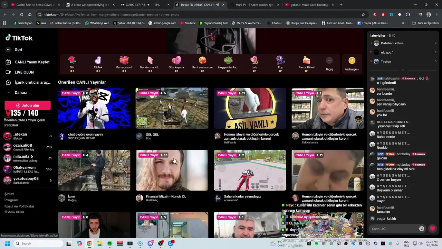Click the TikTok logo
Screen dimensions: 442x249
tap(19, 38)
